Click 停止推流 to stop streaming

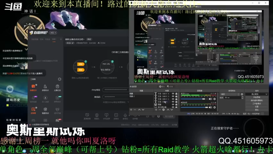pyautogui.click(x=255, y=94)
